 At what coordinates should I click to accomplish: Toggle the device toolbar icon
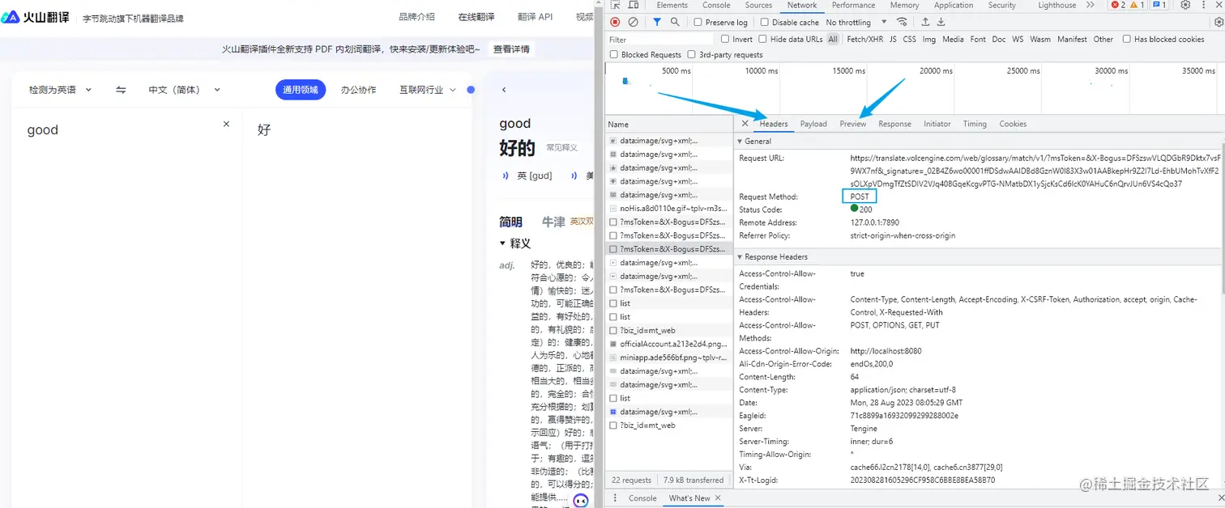tap(635, 5)
